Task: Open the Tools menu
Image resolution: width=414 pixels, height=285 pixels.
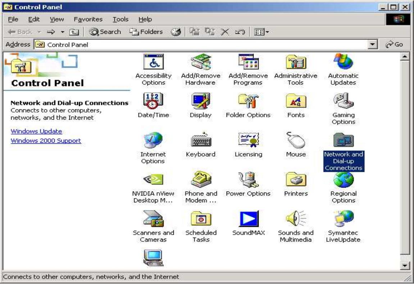Action: click(x=120, y=19)
